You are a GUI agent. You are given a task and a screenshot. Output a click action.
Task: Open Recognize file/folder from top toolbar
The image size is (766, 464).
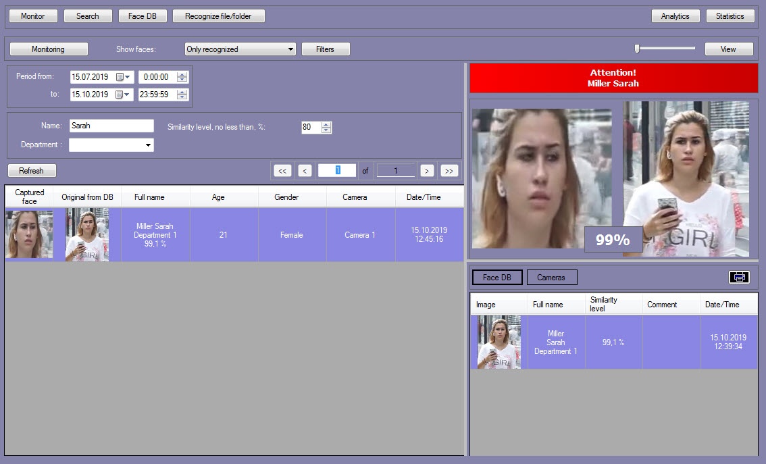[218, 16]
